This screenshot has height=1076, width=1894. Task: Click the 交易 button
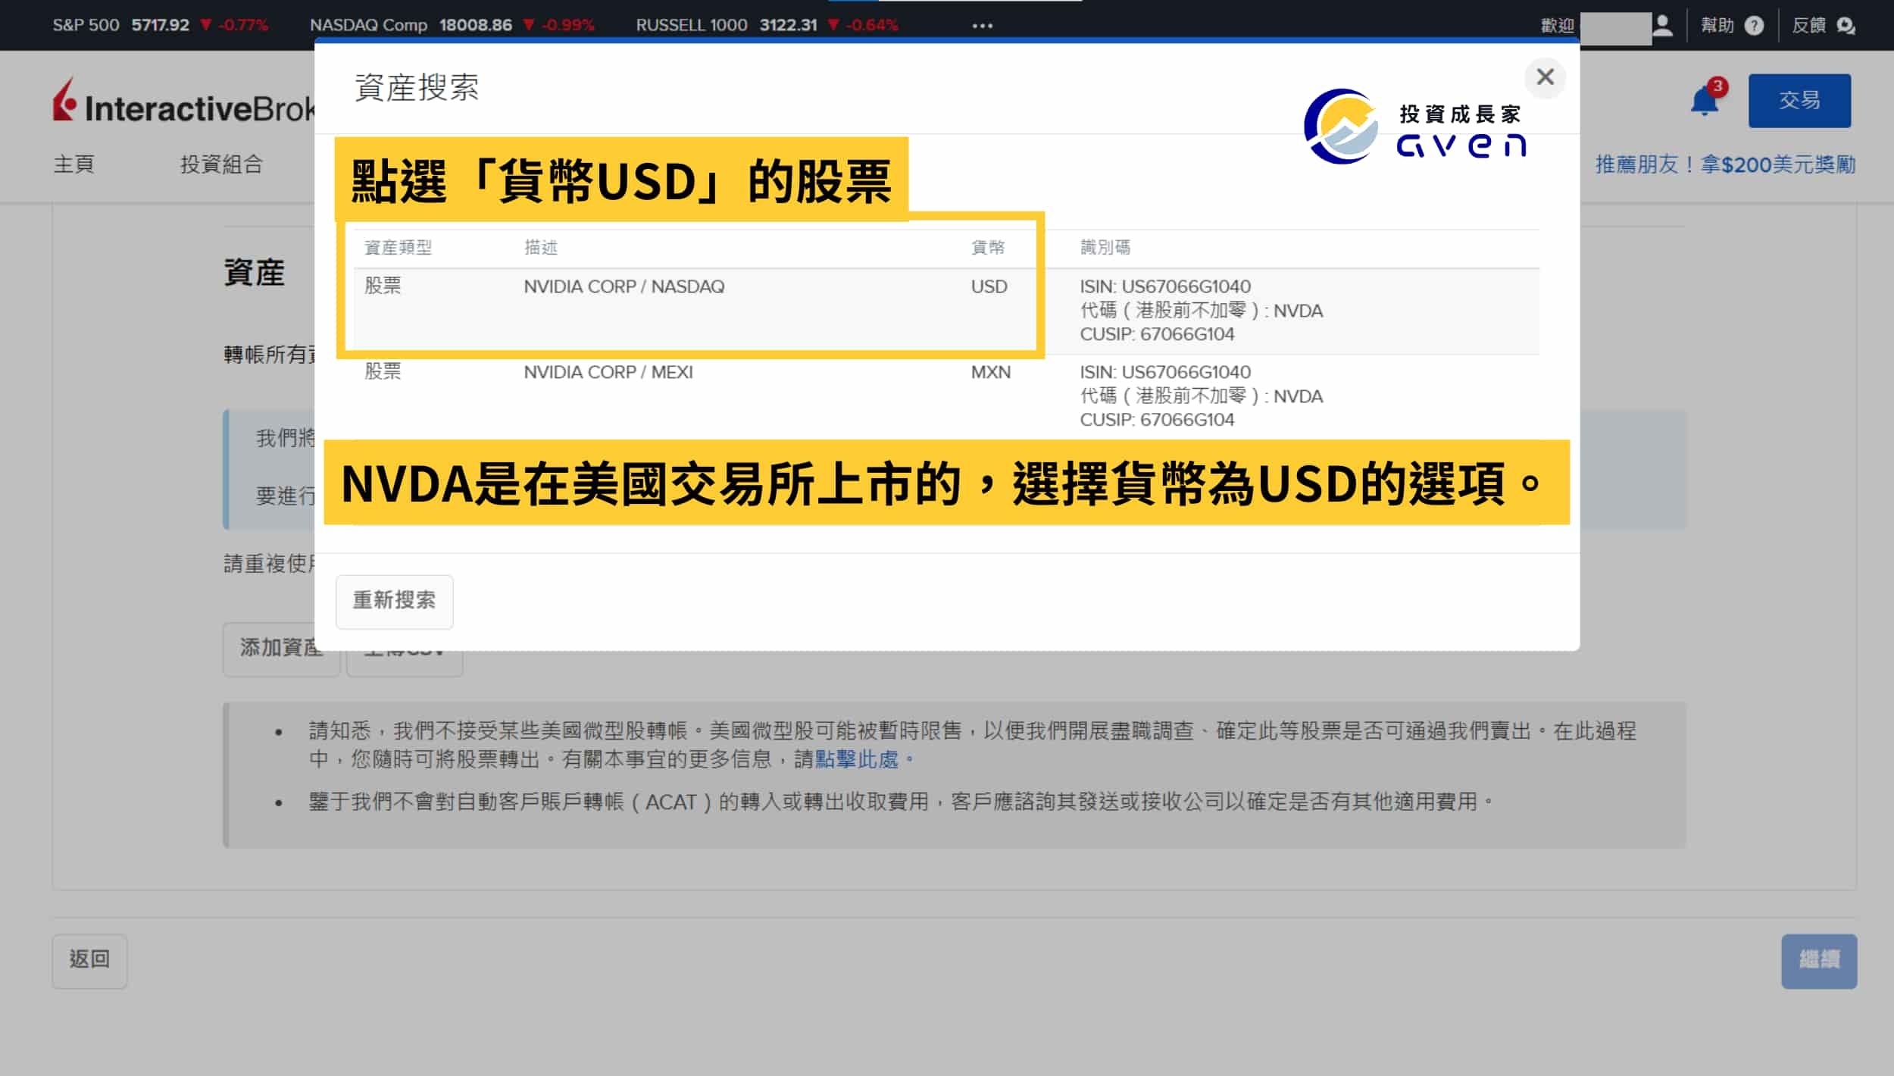(1799, 100)
